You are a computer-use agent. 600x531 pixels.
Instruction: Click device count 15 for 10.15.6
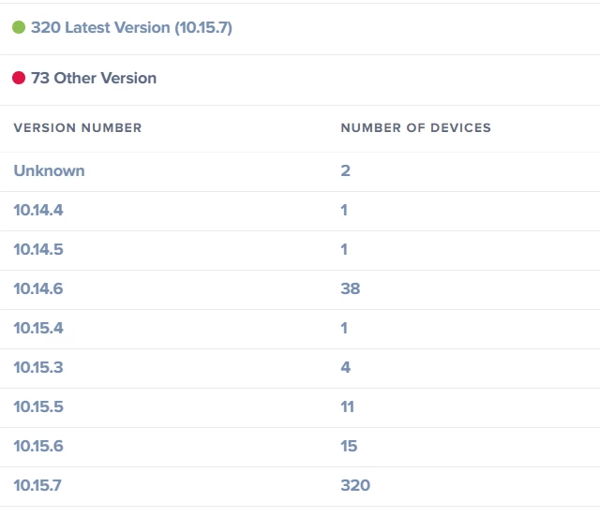tap(349, 447)
